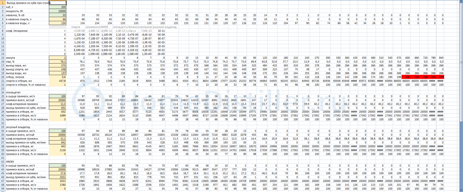
Task: Click the red cell 206 in row 20
Action: pyautogui.click(x=406, y=77)
